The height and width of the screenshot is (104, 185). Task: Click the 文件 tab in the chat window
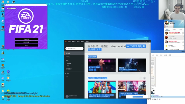pos(161,55)
